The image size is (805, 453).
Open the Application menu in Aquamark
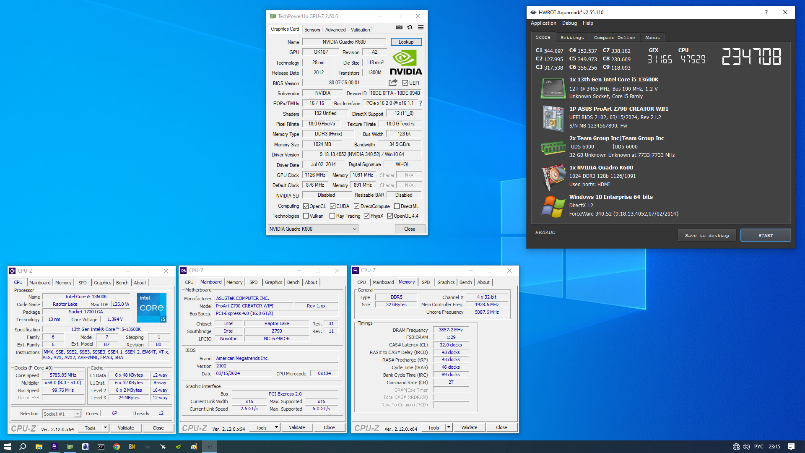(x=543, y=23)
